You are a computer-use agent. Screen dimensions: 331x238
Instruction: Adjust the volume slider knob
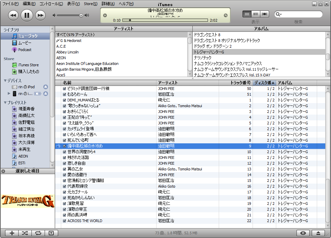tap(81, 16)
